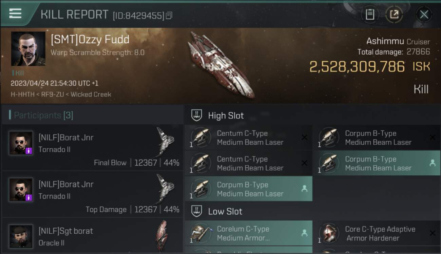Viewport: 441px width, 254px height.
Task: Select Borat Jnr Top Damage entry
Action: click(92, 194)
